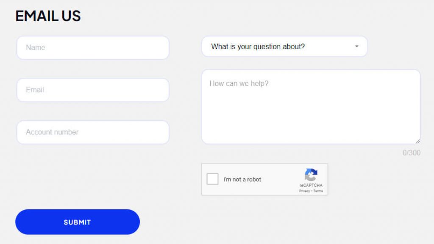
Task: Click the "Name" placeholder text
Action: pyautogui.click(x=36, y=48)
